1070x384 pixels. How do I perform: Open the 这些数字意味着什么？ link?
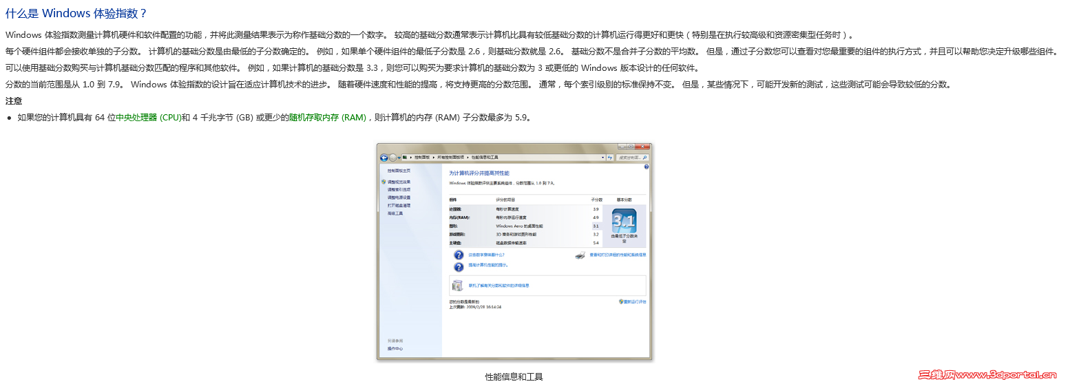[x=486, y=255]
